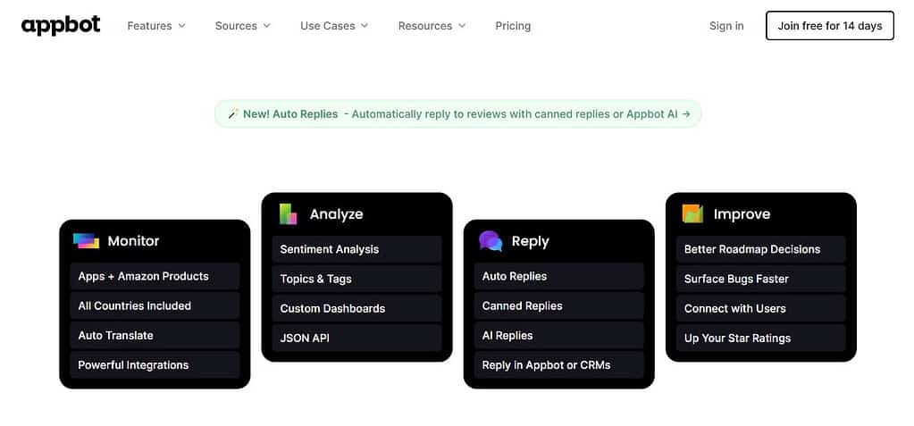
Task: Click the arrow at the banner's end
Action: tap(686, 114)
